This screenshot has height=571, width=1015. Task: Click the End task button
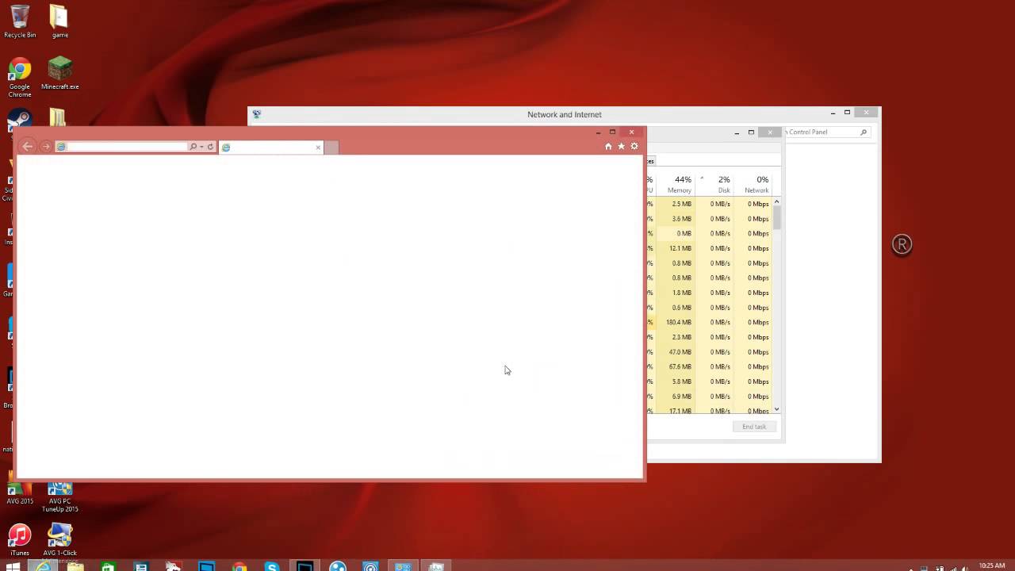coord(754,427)
